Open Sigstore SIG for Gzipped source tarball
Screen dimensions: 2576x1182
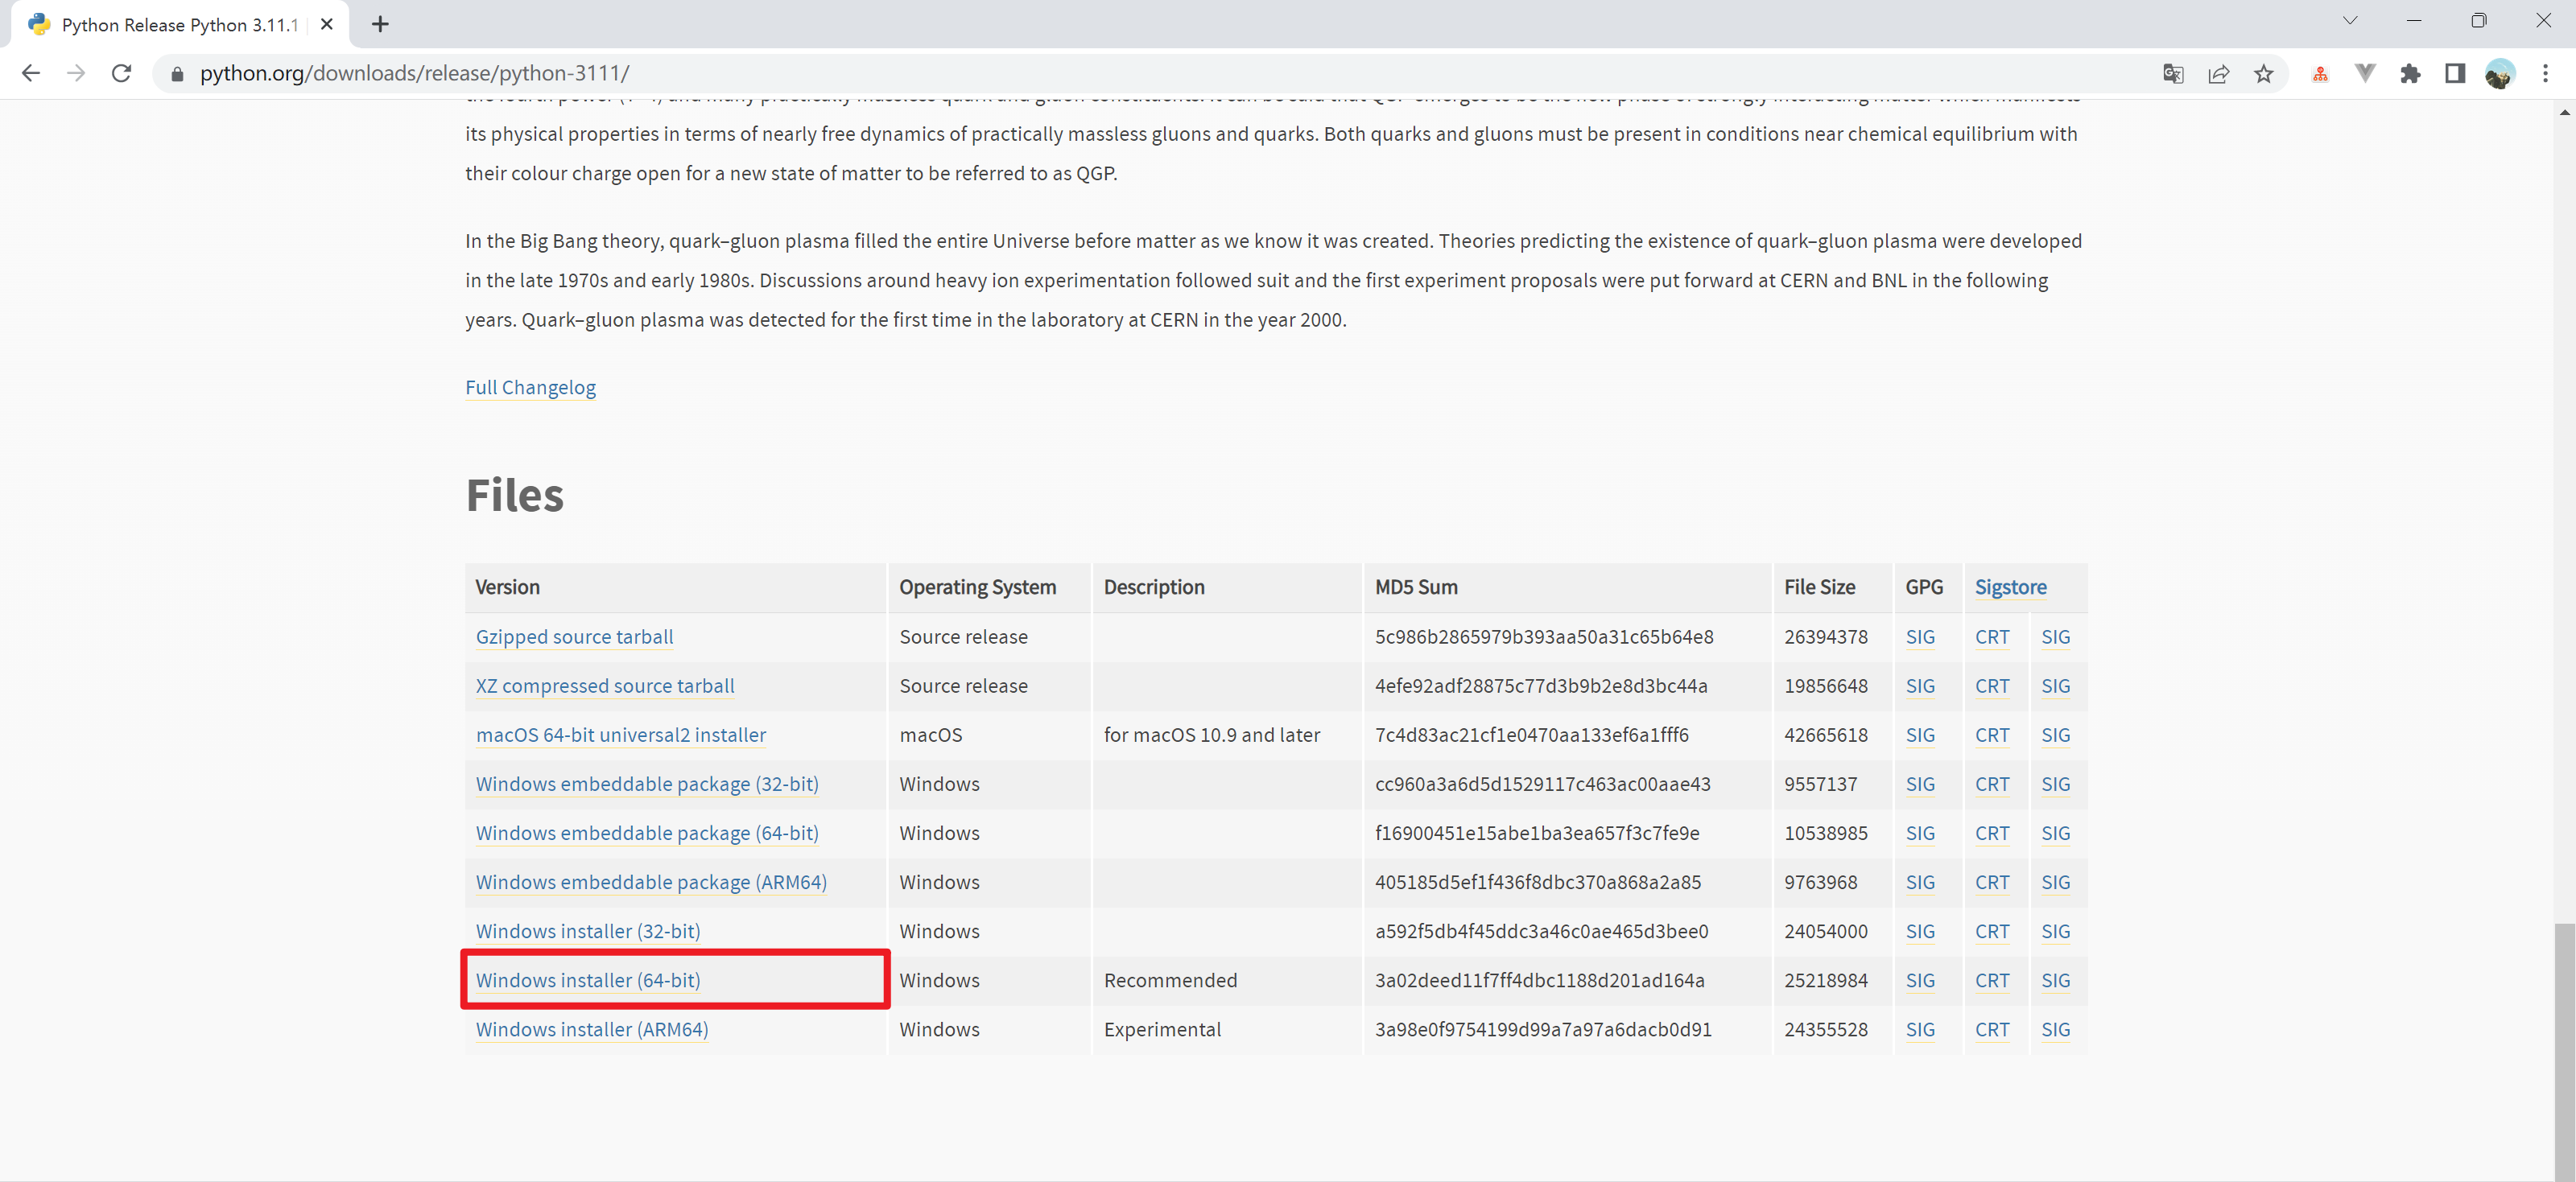point(2055,637)
